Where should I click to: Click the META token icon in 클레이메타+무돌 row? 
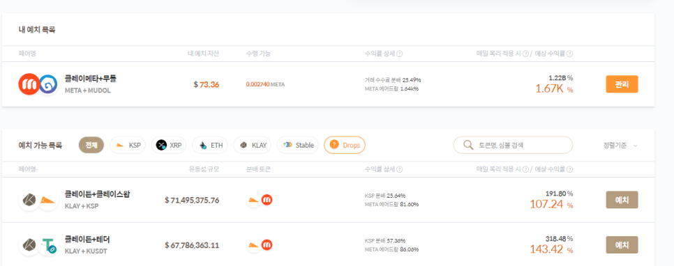[29, 84]
